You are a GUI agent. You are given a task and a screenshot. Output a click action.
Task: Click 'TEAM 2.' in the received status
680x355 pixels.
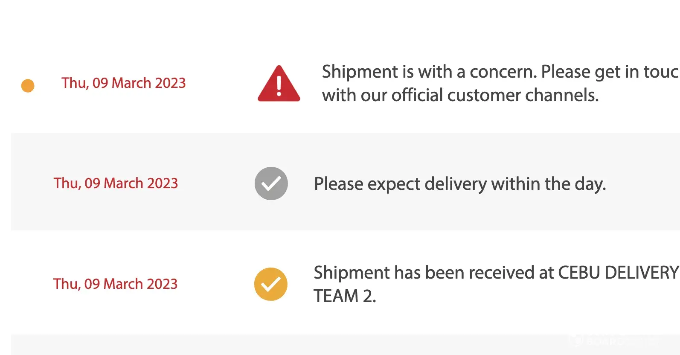coord(345,296)
